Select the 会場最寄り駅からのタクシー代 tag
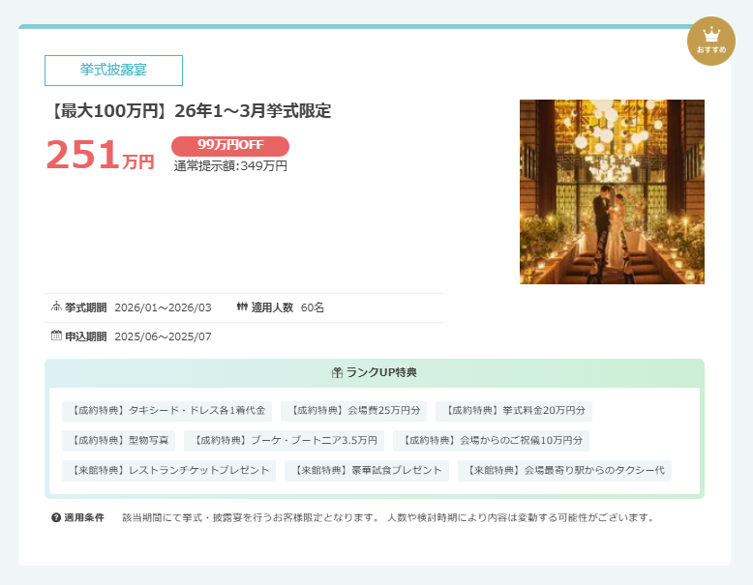The image size is (753, 585). [565, 470]
